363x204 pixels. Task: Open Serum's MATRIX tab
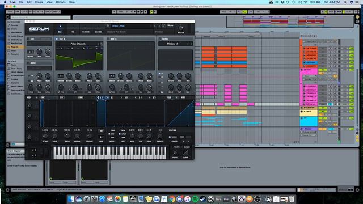point(86,32)
